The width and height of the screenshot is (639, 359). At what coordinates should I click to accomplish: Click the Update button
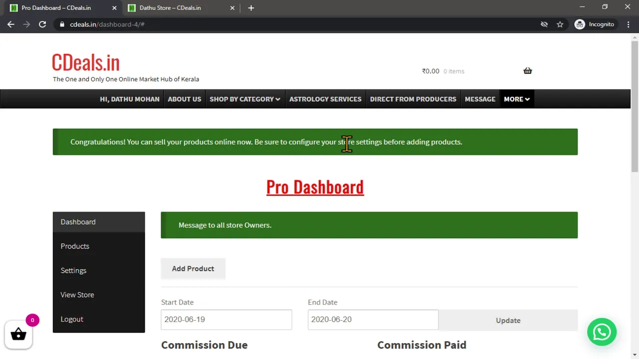tap(508, 320)
